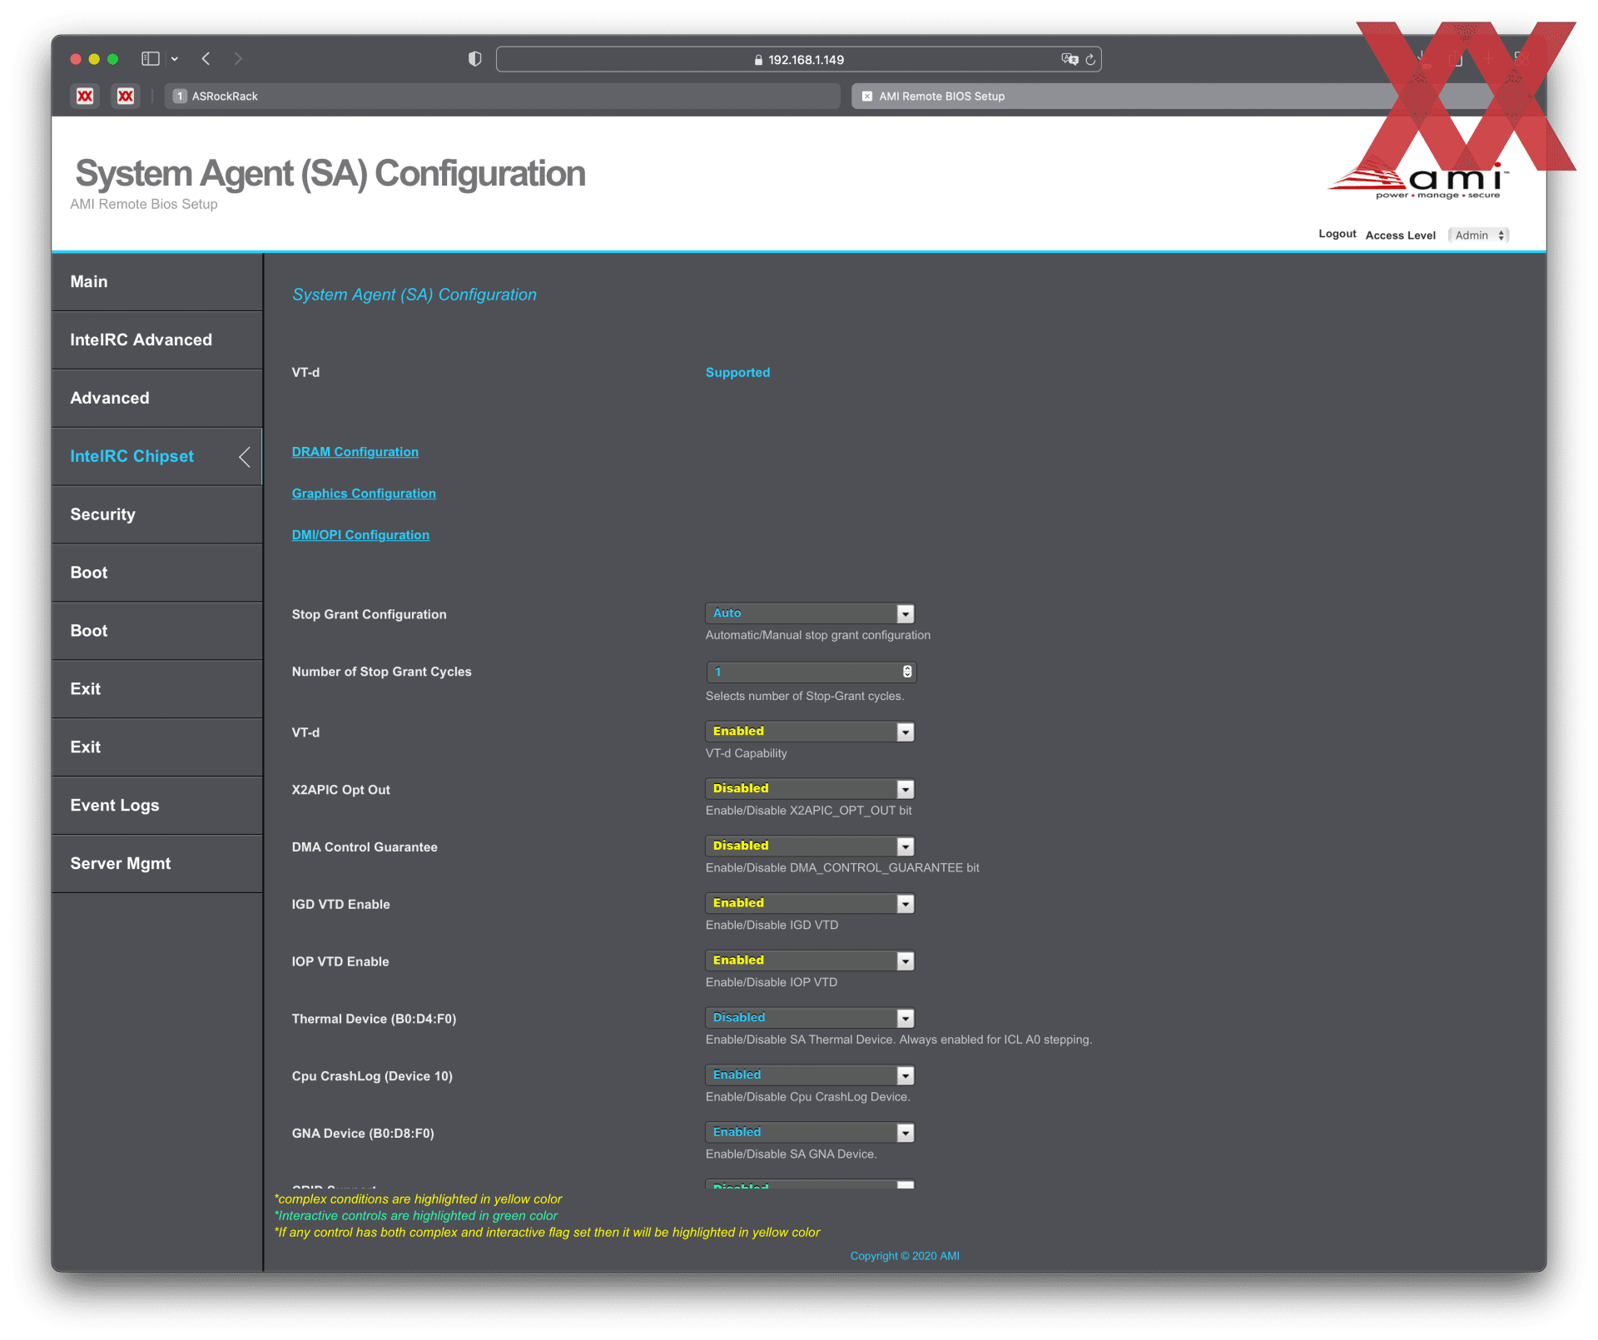
Task: Click the Copyright © 2020 AMI text
Action: (x=905, y=1256)
